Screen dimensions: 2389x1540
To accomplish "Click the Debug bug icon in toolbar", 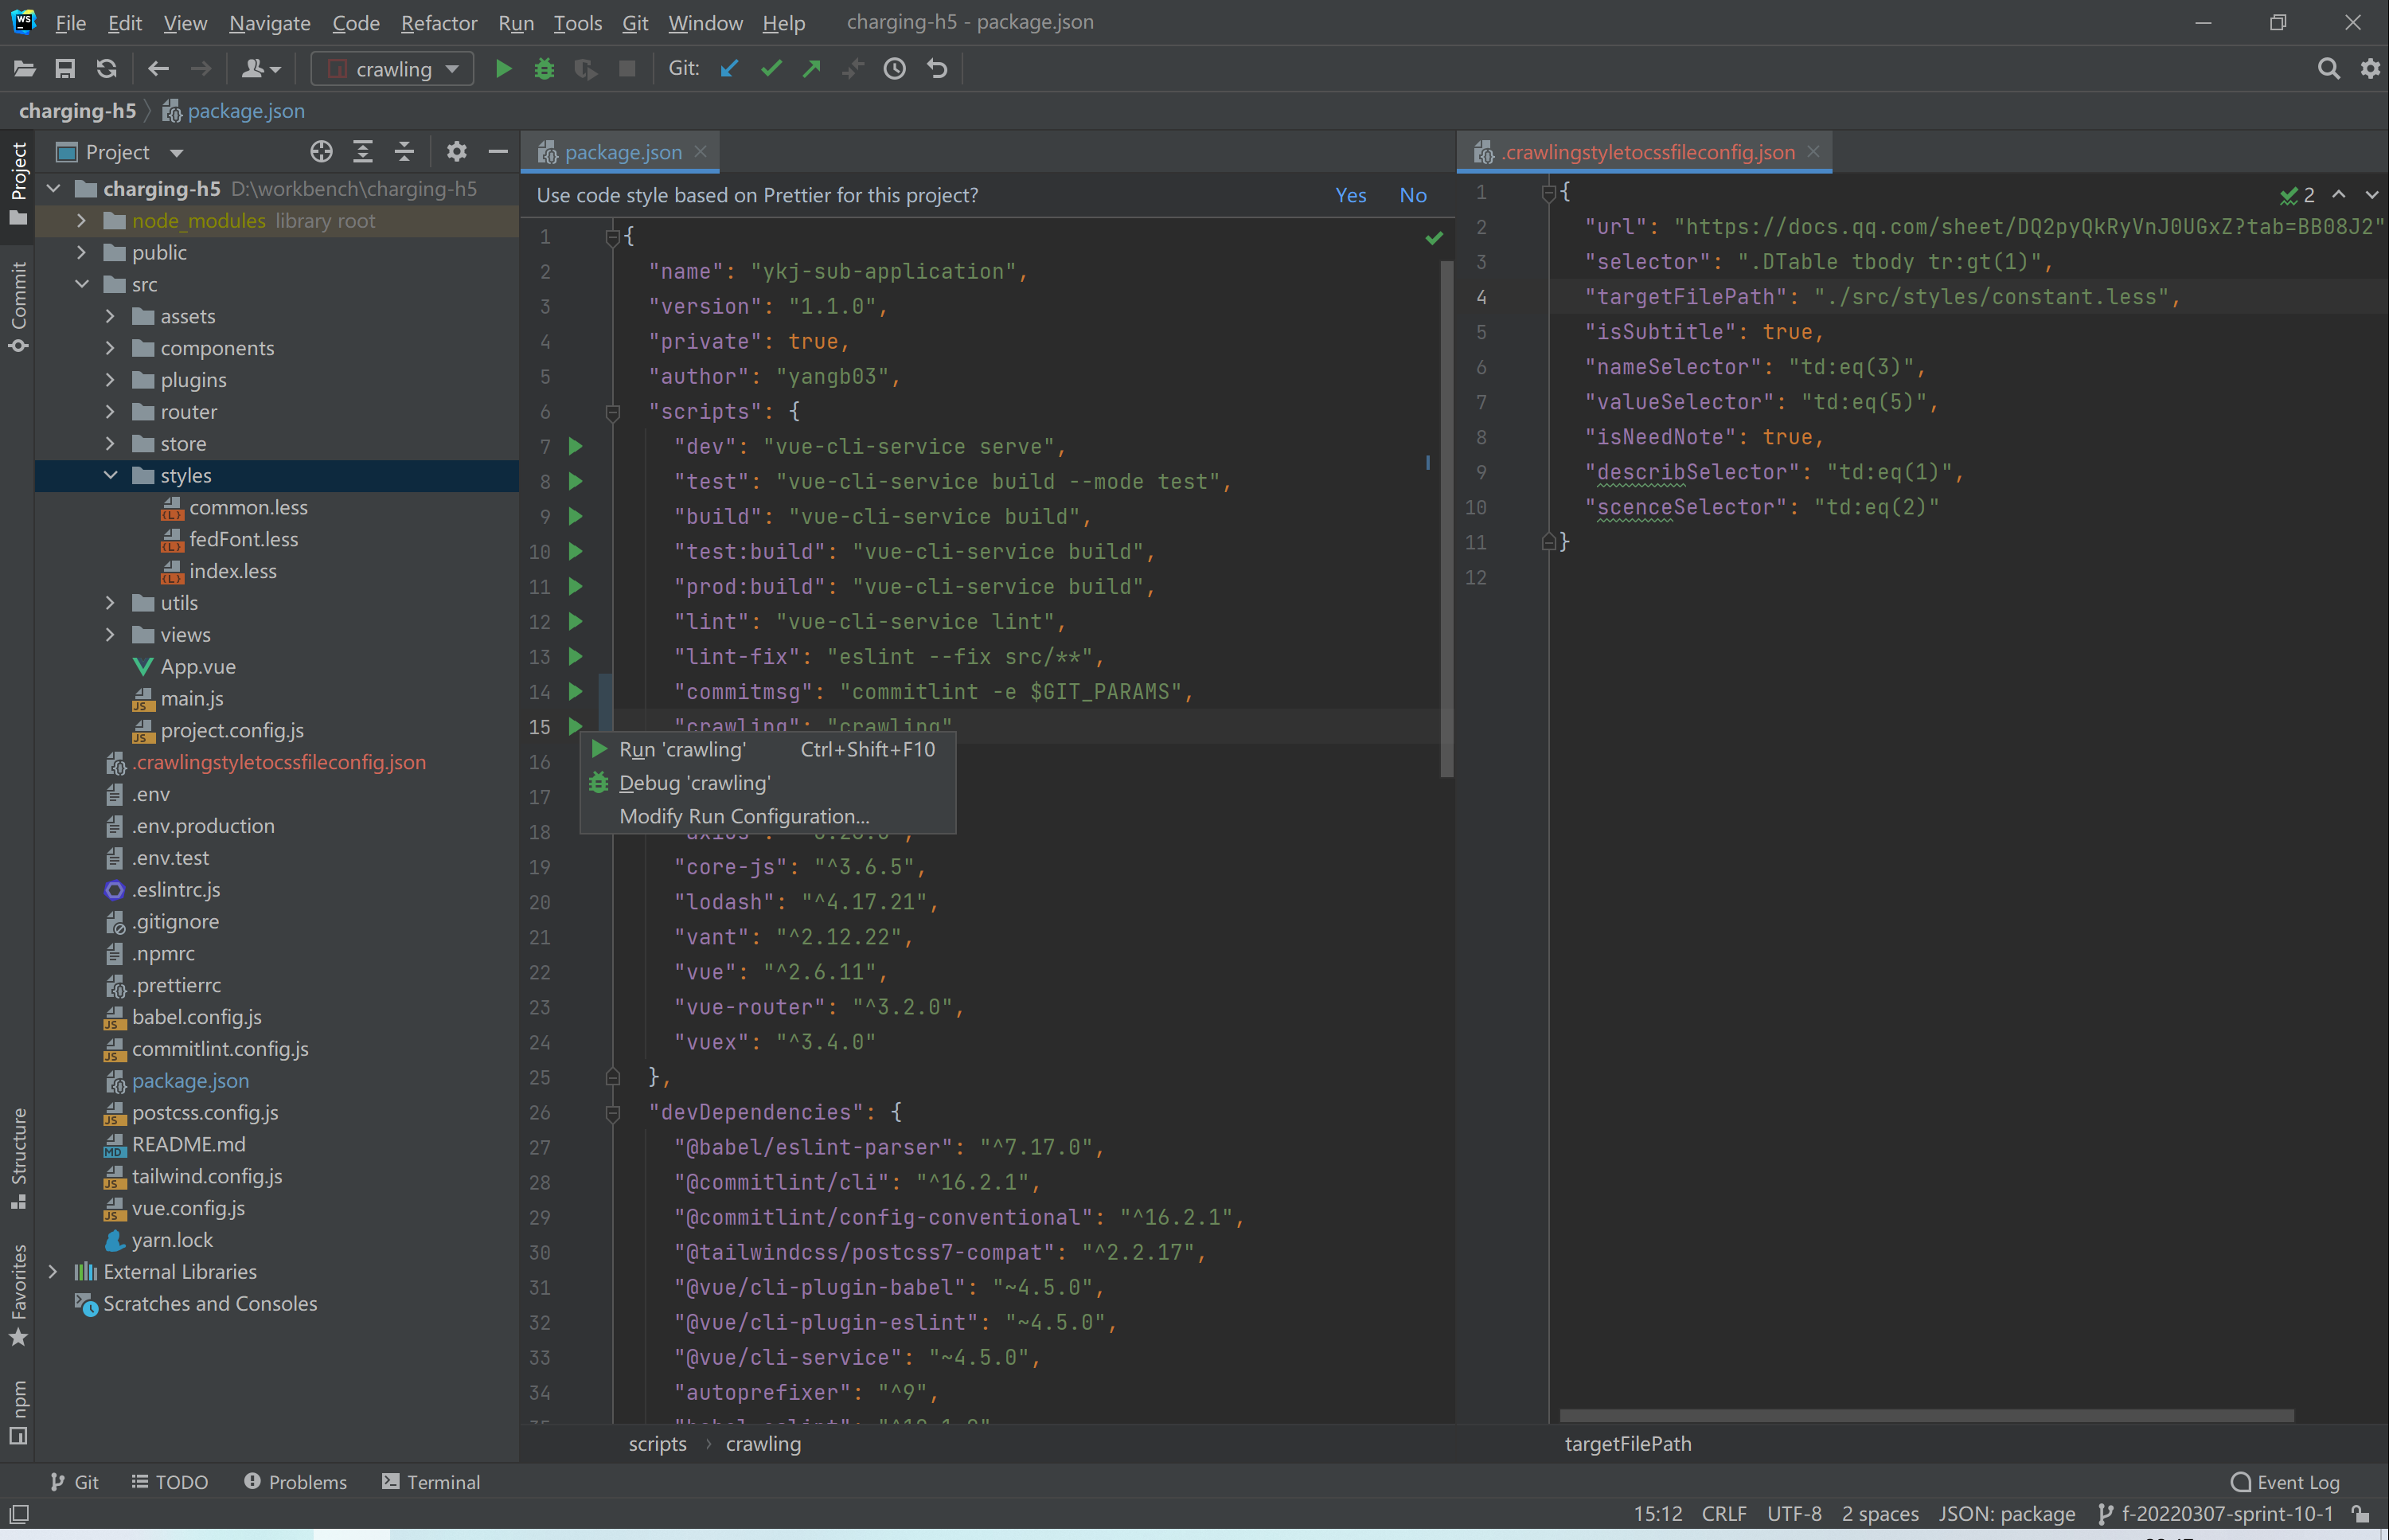I will 544,69.
